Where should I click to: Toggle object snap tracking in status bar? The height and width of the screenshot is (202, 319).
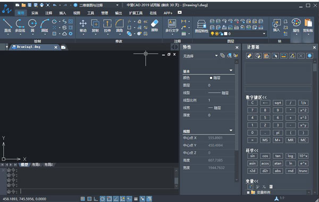[x=116, y=199]
